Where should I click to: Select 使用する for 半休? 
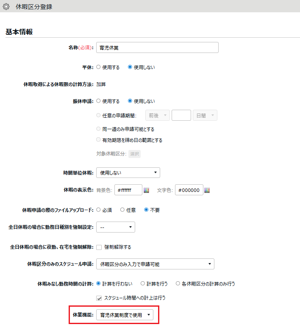click(99, 67)
